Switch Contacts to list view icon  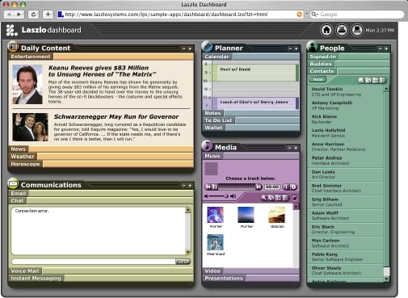point(382,80)
